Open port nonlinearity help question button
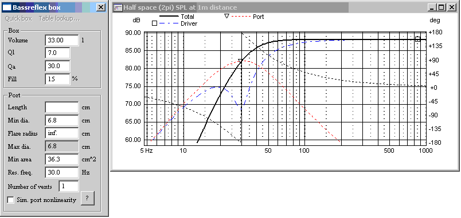This screenshot has width=461, height=218. pyautogui.click(x=87, y=198)
